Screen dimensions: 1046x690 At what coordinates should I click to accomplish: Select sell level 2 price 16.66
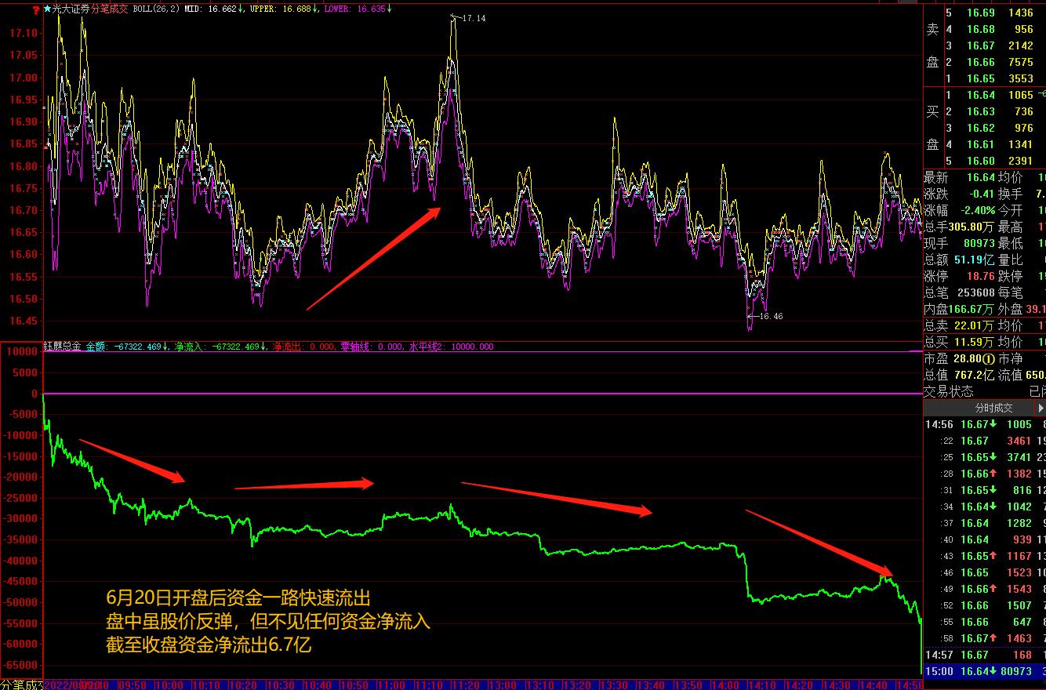click(x=980, y=62)
